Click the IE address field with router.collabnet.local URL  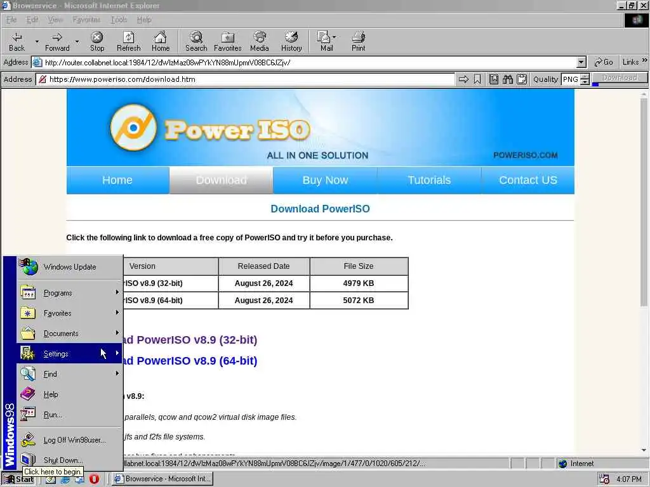(309, 63)
